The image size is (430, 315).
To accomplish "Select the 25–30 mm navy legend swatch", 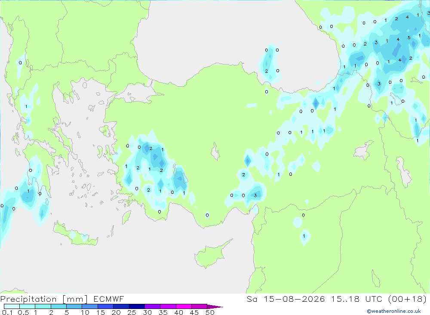I will point(137,306).
